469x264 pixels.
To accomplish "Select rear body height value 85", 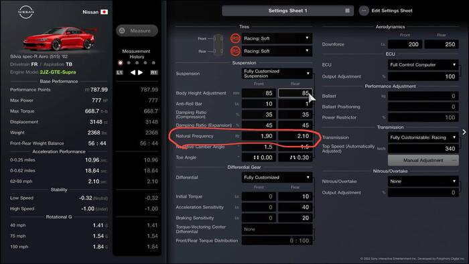I will (295, 93).
